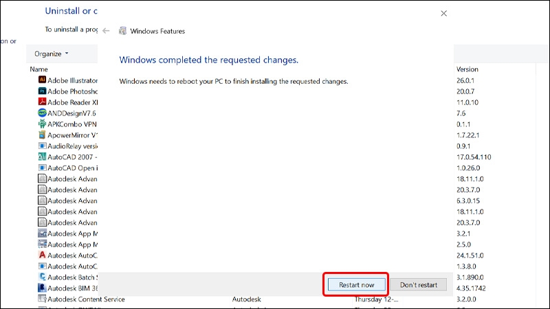Screen dimensions: 550x309
Task: Select the Adobe Photoshop icon
Action: click(42, 91)
